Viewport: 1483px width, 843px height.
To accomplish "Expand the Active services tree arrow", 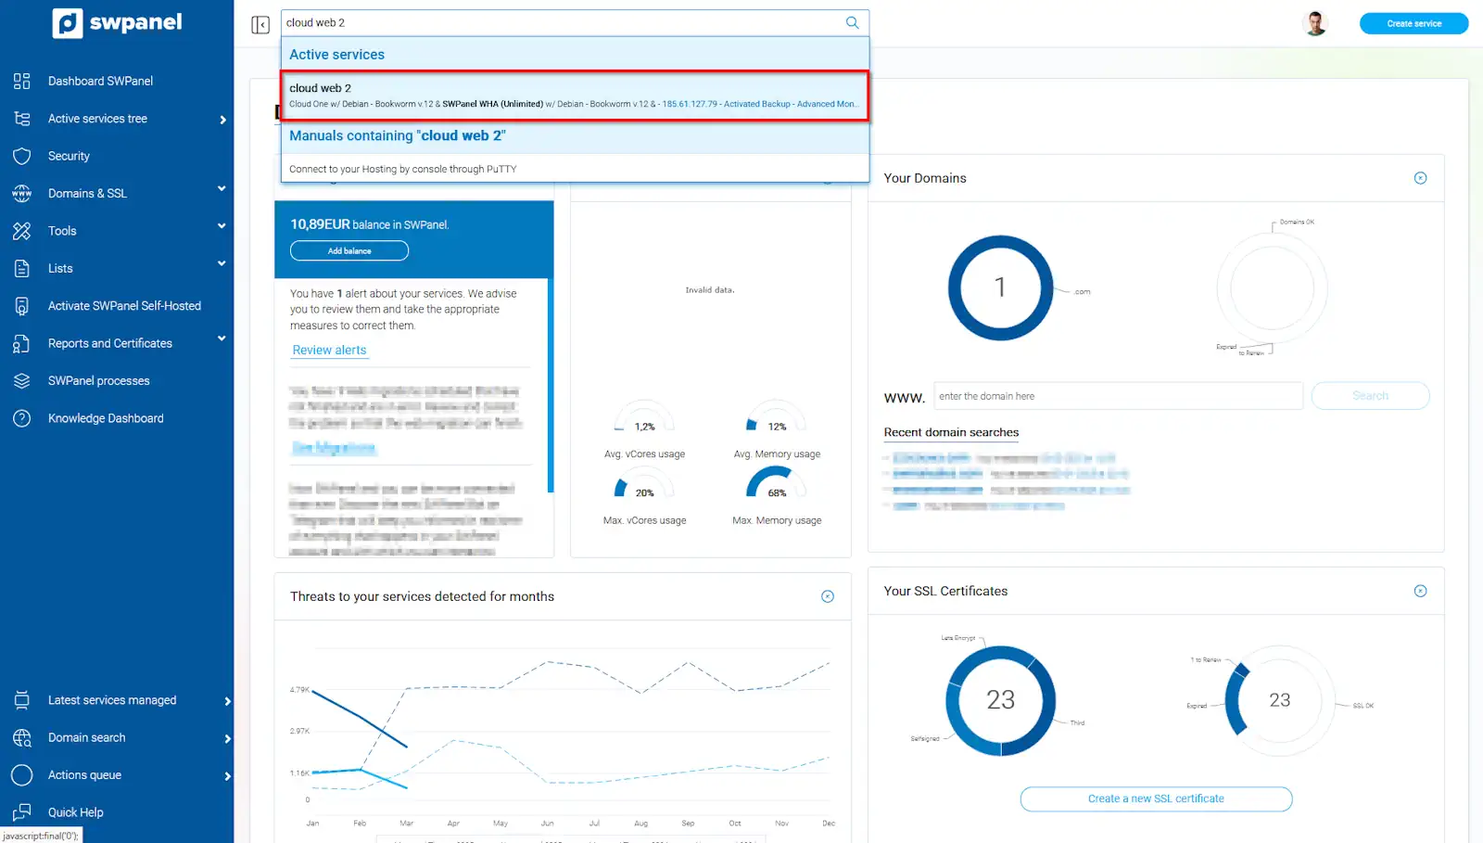I will [x=223, y=120].
